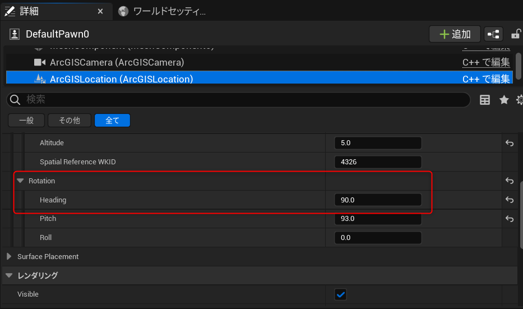Click the DefaultPawn0 actor name
The image size is (523, 309).
coord(57,34)
